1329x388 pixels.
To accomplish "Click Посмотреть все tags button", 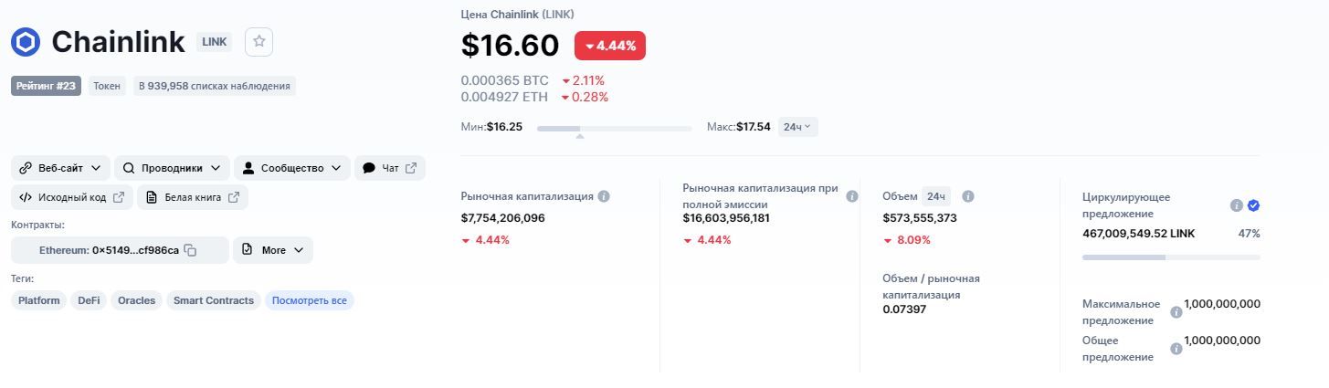I will point(310,300).
